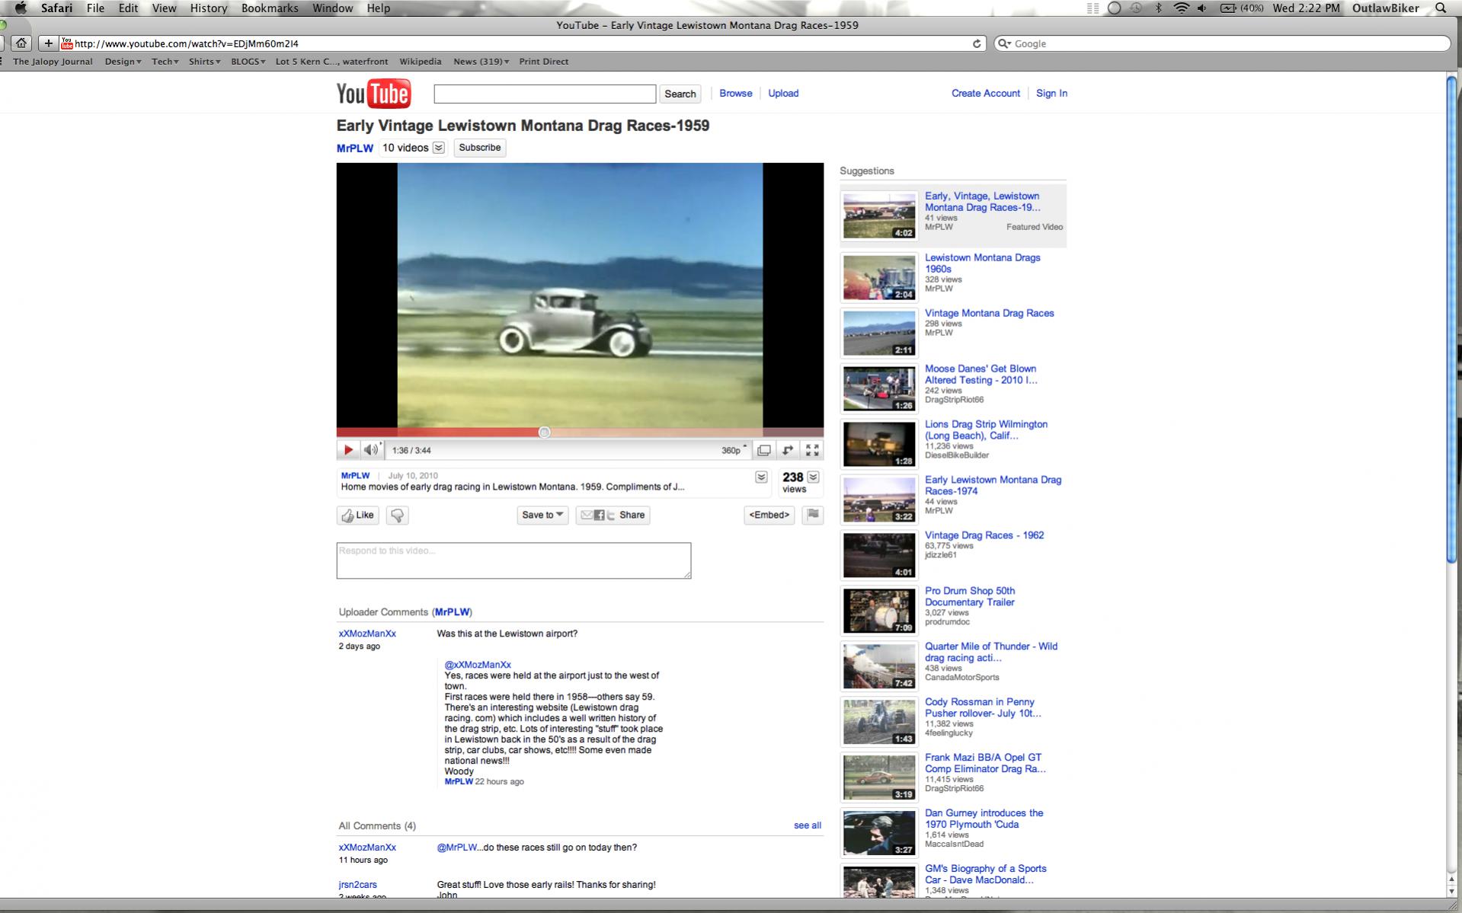Image resolution: width=1462 pixels, height=913 pixels.
Task: Open Vintage Montana Drag Races thumbnail
Action: click(879, 333)
